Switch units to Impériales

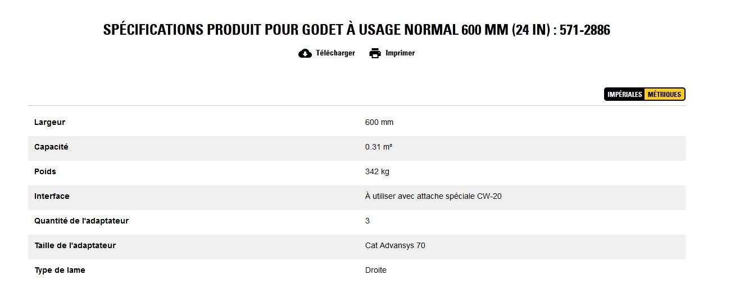[x=624, y=95]
